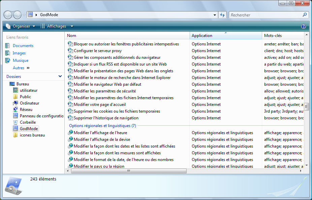Click the horizontal scrollbar thumb
Screen dimensions: 312x200
(129, 171)
